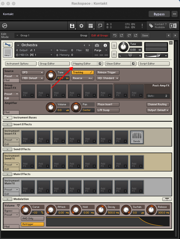Open Mapping Editor in external window
Viewport: 180px width, 239px height.
coord(100,63)
